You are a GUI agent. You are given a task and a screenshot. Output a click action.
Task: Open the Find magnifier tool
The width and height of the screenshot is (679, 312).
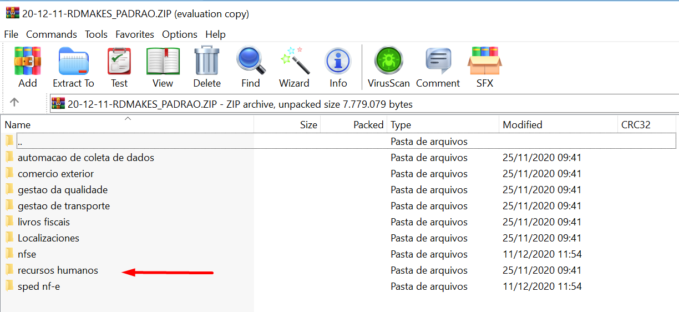[x=250, y=61]
